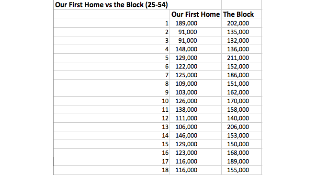Select the cell with 123,000
Viewport: 316px width, 175px height.
[195, 153]
